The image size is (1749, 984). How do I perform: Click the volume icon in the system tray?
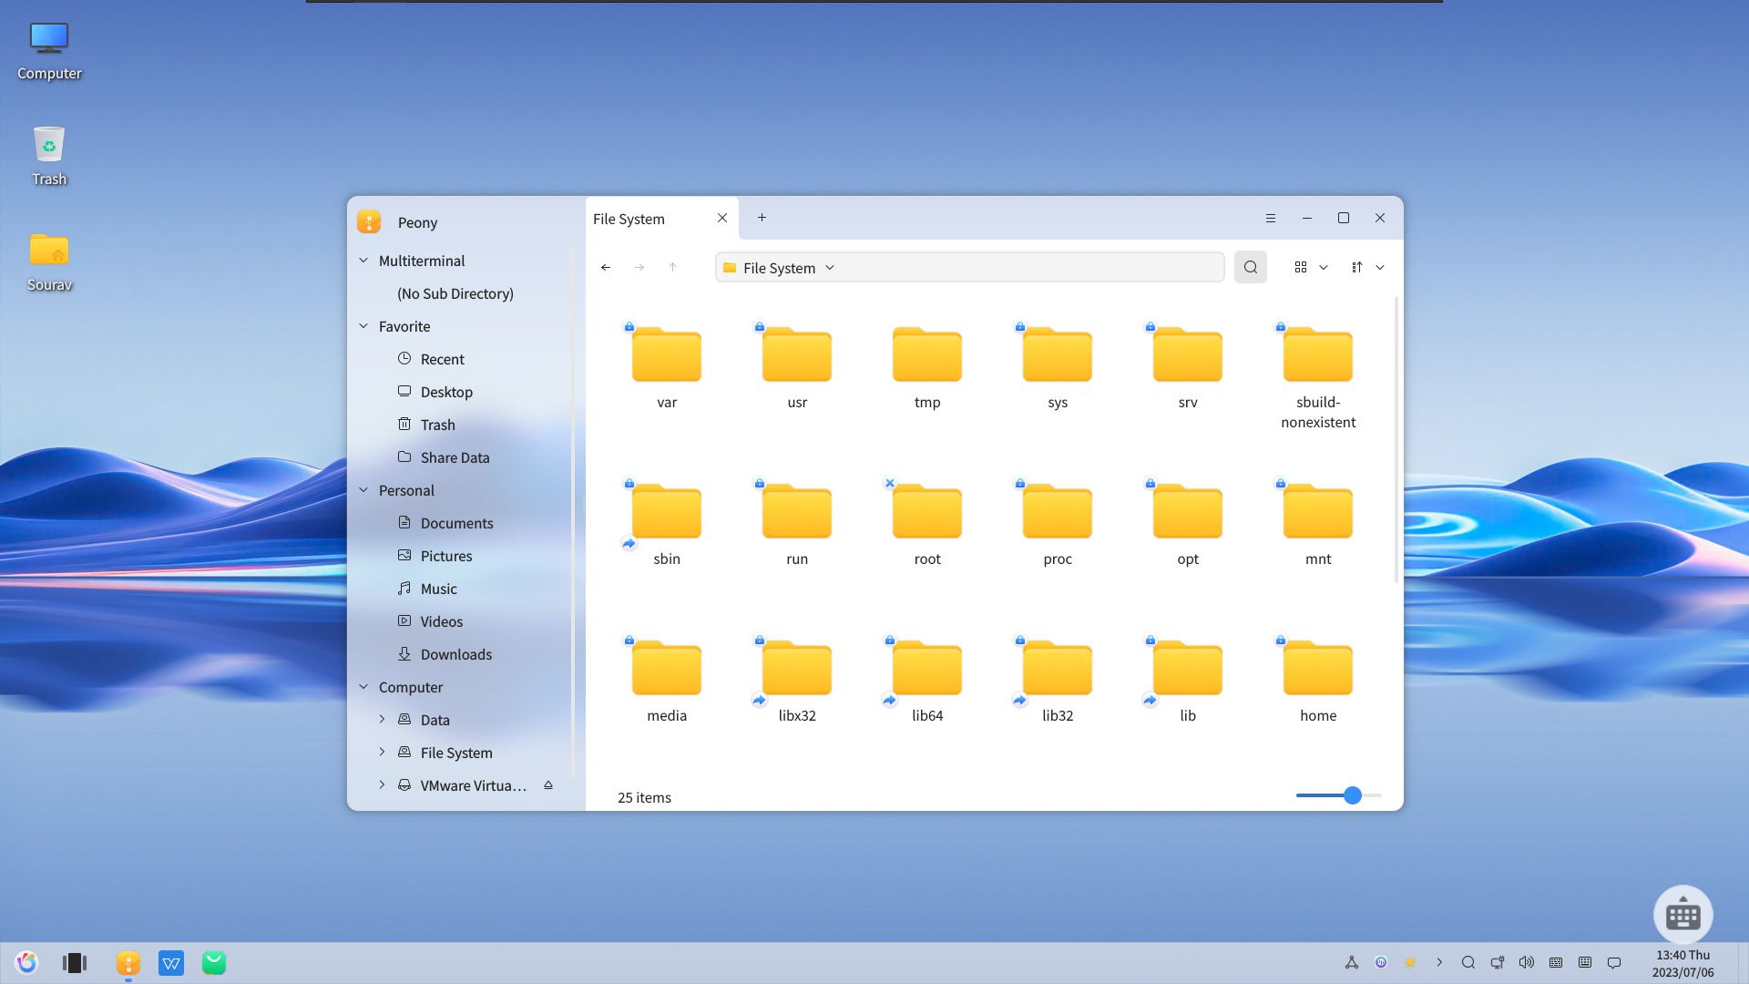click(x=1527, y=962)
